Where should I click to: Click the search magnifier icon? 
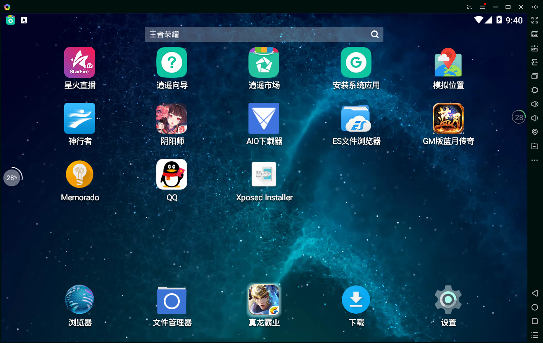coord(375,35)
